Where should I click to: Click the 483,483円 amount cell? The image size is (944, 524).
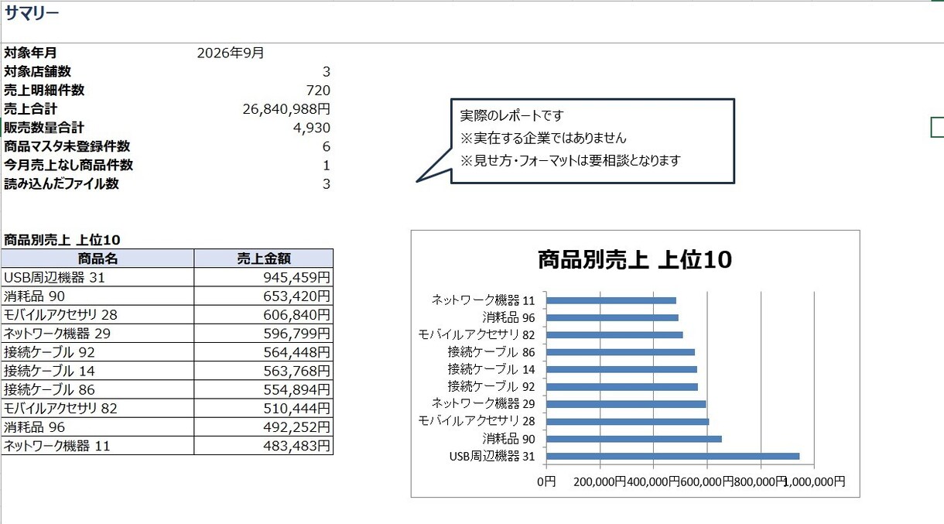click(x=264, y=445)
